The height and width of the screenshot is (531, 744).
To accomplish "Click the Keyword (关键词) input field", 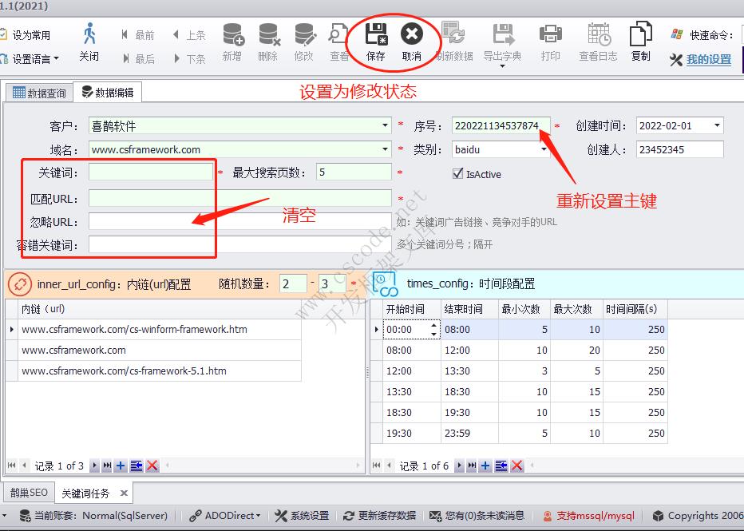I will [151, 172].
